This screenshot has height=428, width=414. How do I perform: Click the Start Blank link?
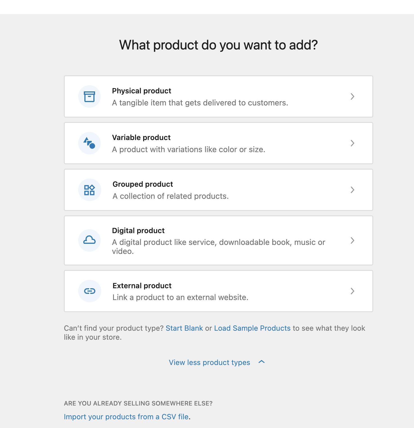[x=184, y=328]
